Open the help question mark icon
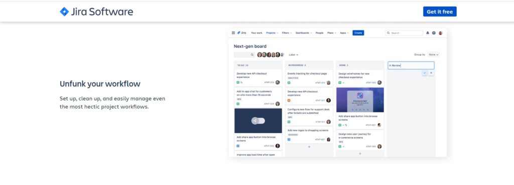 [x=434, y=33]
